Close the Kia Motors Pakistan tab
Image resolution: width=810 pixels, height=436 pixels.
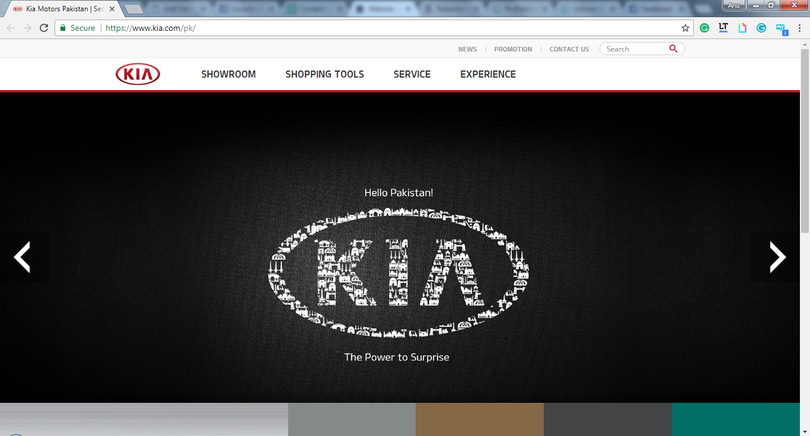click(x=112, y=9)
